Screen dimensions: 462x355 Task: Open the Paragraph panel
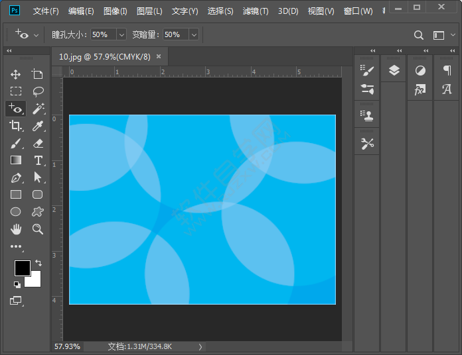point(447,70)
